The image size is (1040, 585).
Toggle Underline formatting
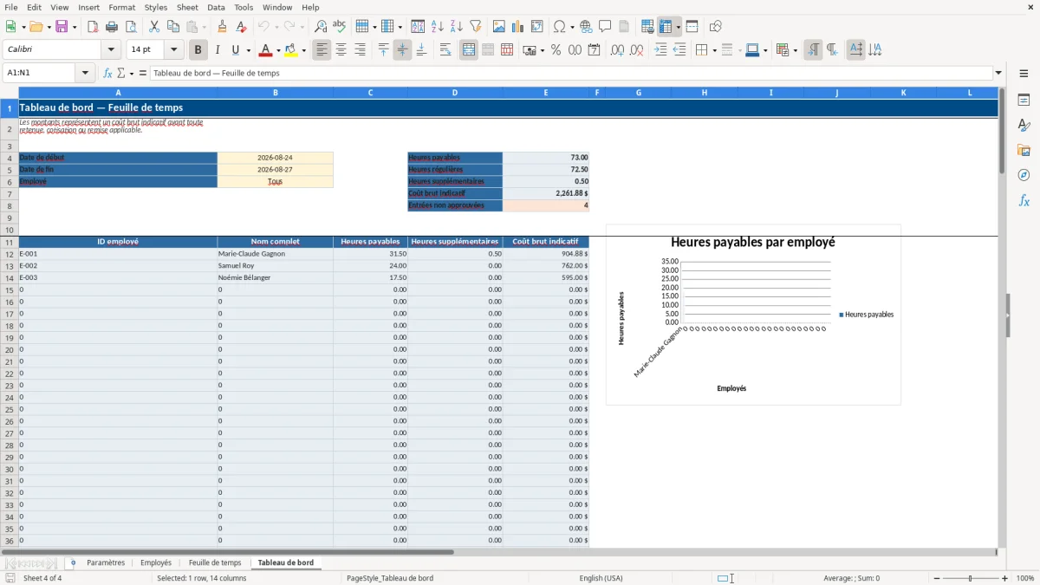[x=236, y=50]
